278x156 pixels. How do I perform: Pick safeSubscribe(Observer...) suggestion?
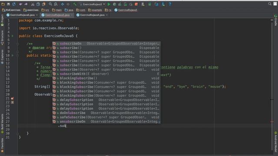(106, 117)
